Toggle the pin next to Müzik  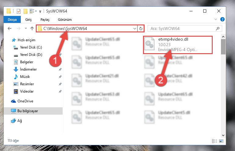pyautogui.click(x=60, y=77)
